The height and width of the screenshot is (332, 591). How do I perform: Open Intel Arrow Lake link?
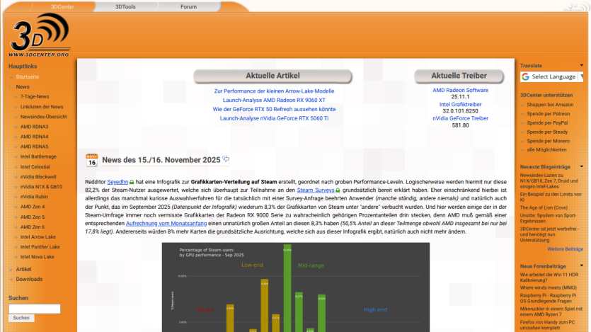38,237
